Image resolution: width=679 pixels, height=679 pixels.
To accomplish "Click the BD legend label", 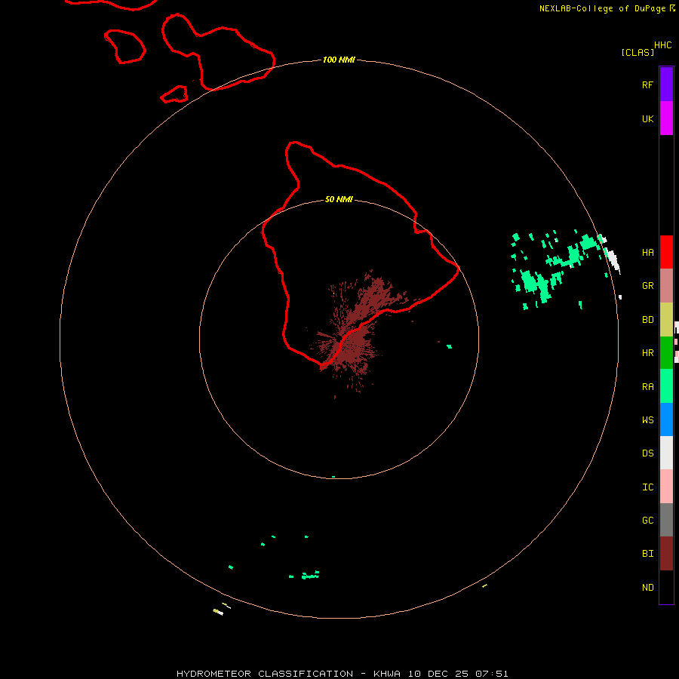I will point(647,320).
